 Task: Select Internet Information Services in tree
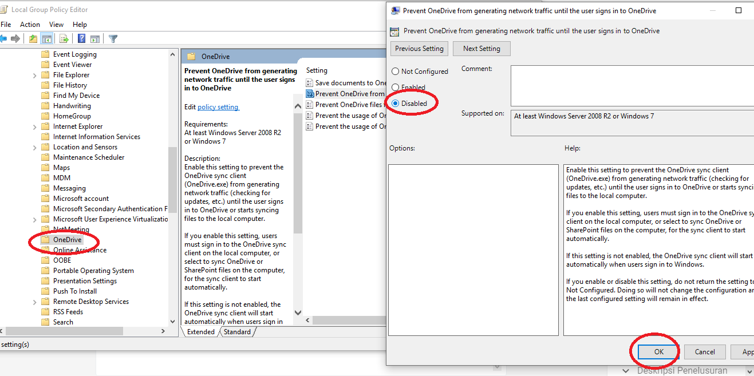point(96,137)
